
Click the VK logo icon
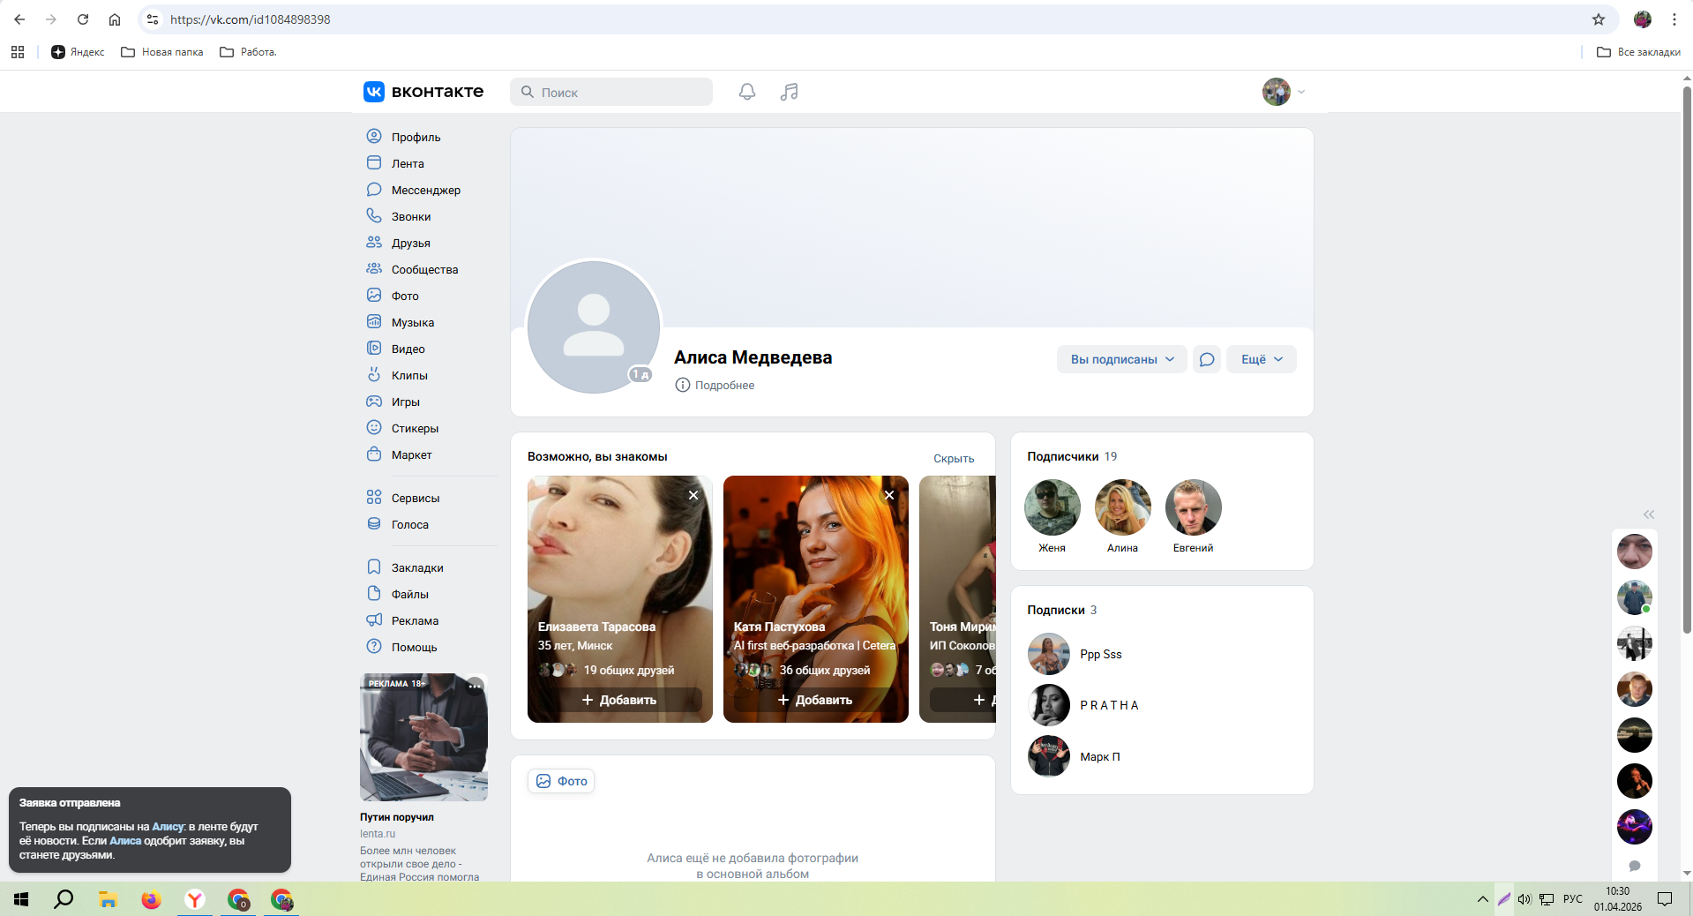(374, 92)
